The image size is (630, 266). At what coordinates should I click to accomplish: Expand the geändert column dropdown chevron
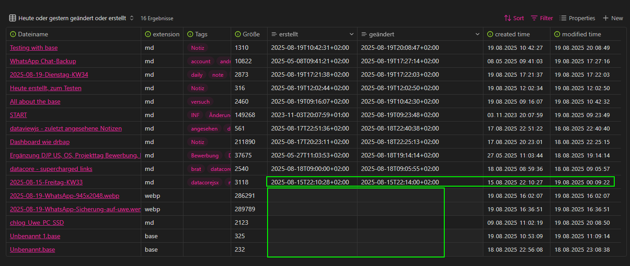point(478,35)
